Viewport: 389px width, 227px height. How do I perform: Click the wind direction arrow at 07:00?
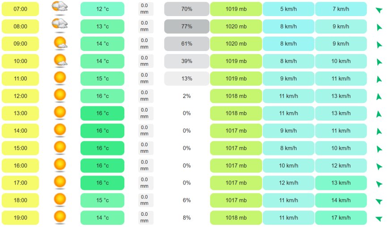click(x=379, y=10)
